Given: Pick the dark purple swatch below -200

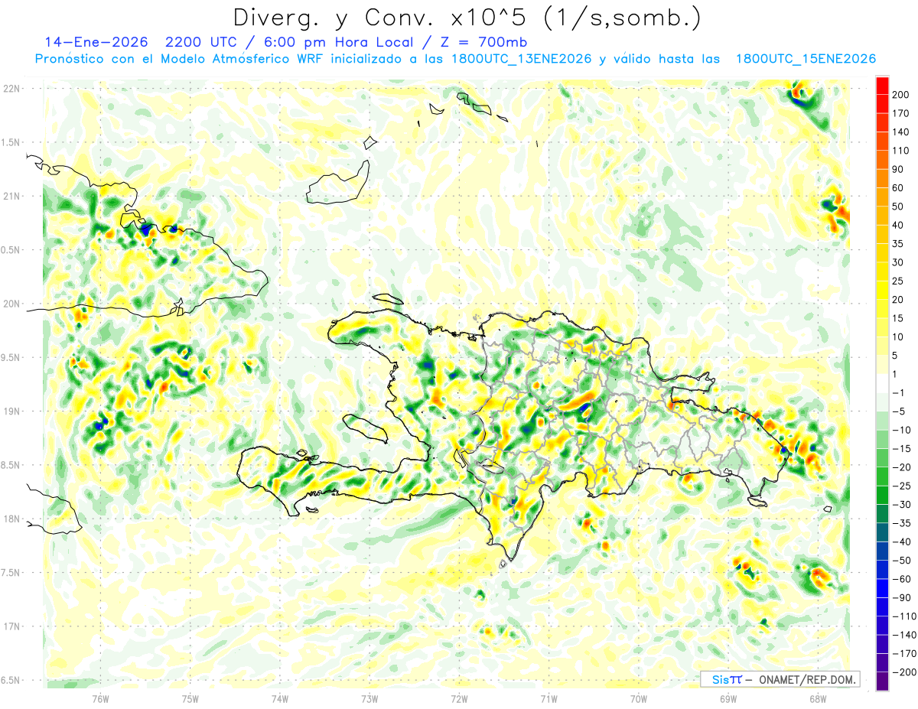Looking at the screenshot, I should (x=882, y=681).
